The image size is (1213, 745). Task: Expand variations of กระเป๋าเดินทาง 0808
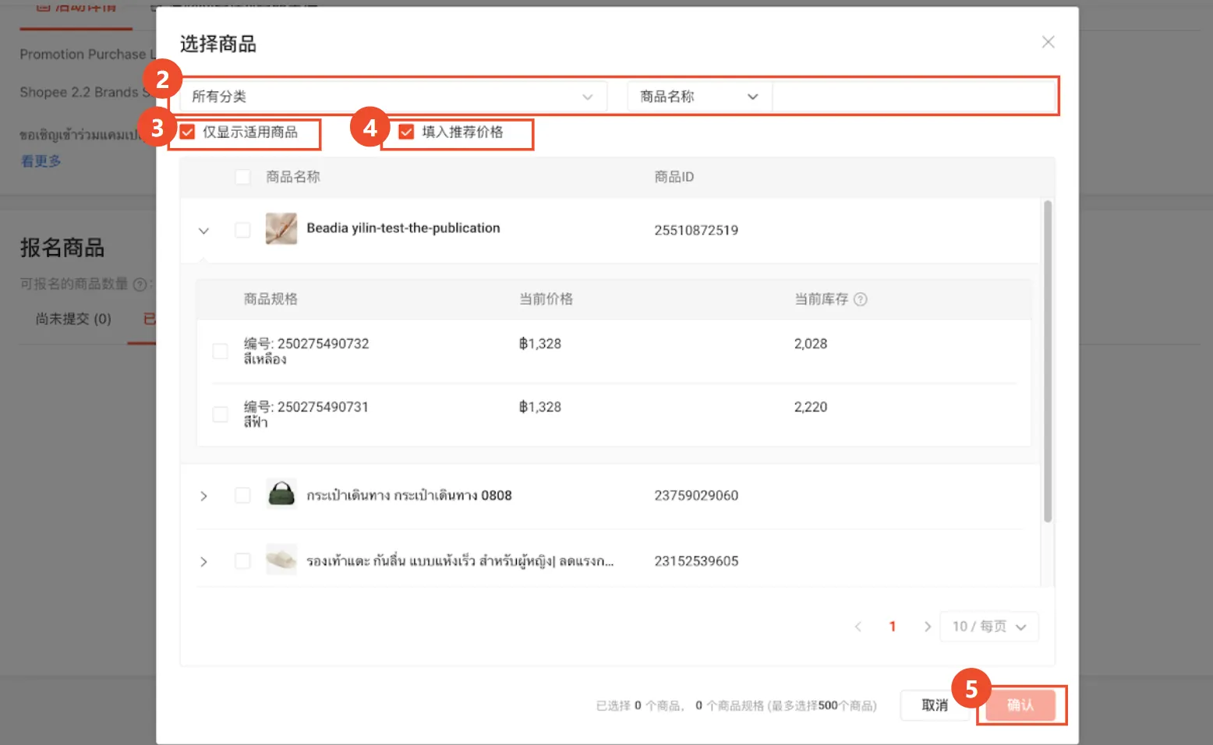click(x=203, y=496)
